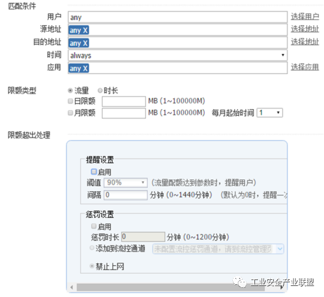Viewport: 324px width, 297px height.
Task: Open the 每月起始时间 dropdown
Action: click(270, 113)
